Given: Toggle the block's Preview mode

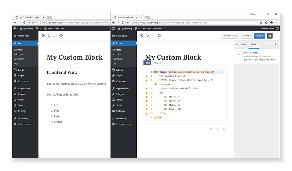Looking at the screenshot, I should point(157,63).
